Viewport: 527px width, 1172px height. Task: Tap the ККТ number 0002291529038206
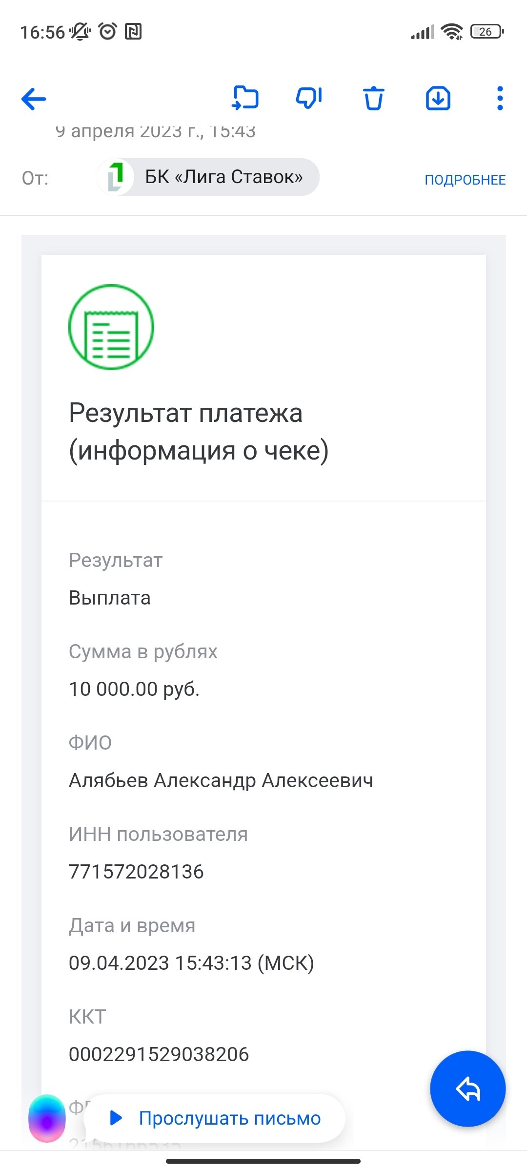tap(159, 1054)
